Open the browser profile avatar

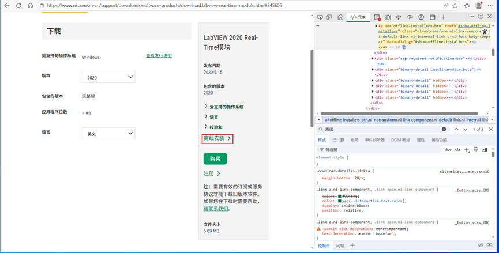point(479,5)
